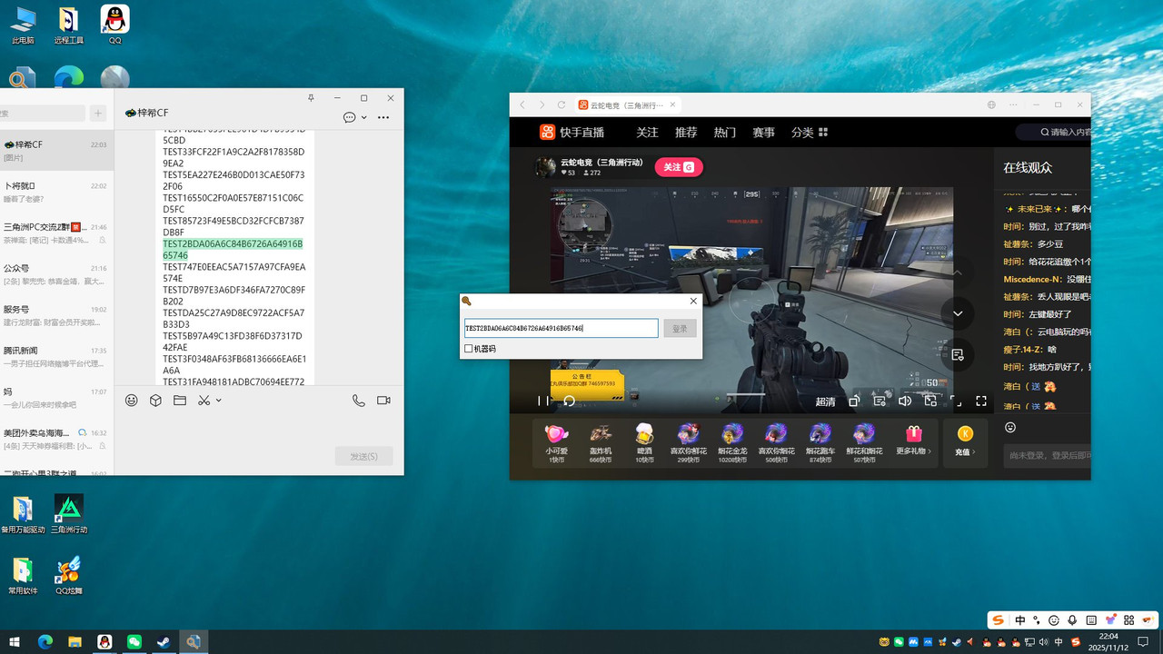Open the 充值 recharge option
The width and height of the screenshot is (1163, 654).
point(965,442)
